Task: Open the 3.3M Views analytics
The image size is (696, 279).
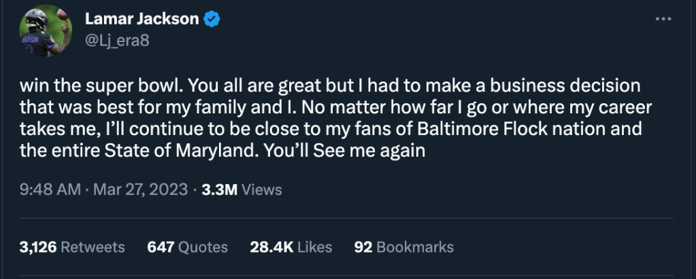Action: pyautogui.click(x=242, y=189)
